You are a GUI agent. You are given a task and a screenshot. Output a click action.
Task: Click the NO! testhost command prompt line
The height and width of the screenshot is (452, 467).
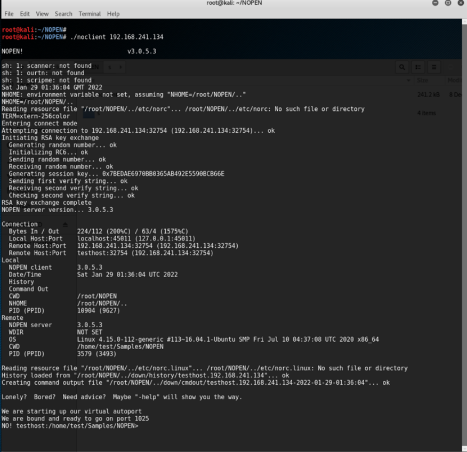(x=70, y=425)
